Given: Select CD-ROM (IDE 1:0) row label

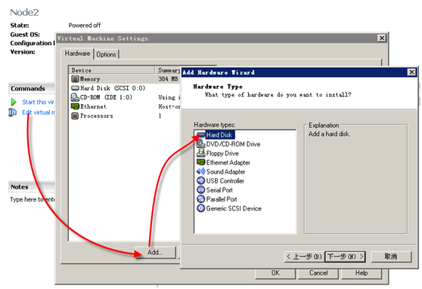Looking at the screenshot, I should point(106,97).
